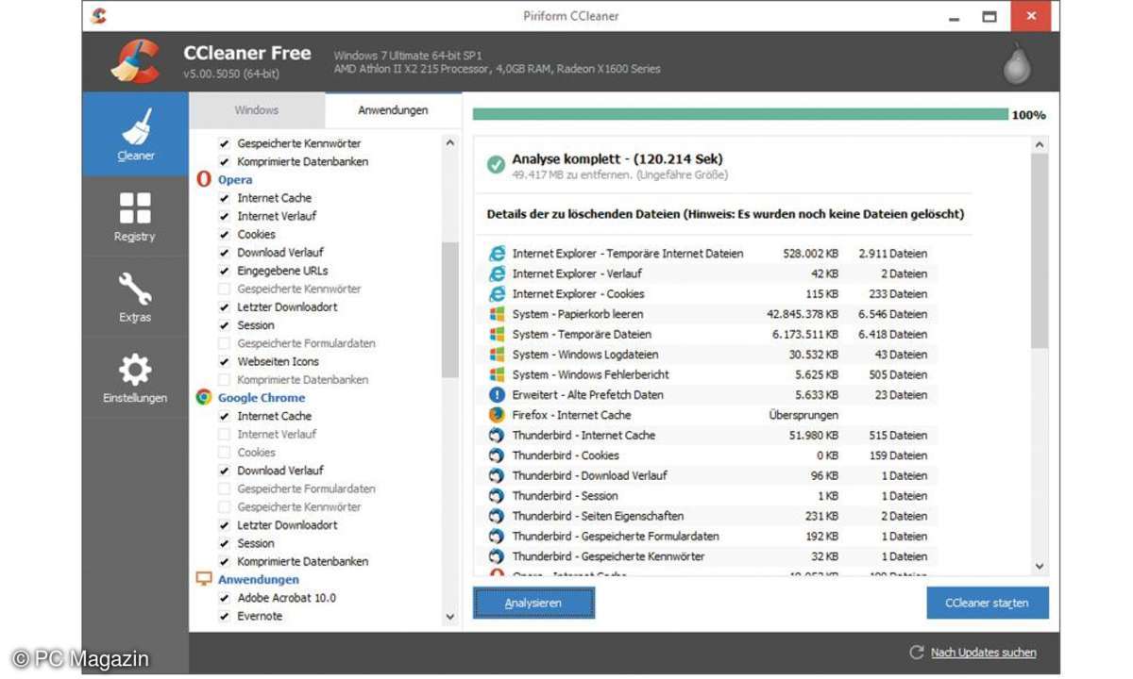Select System - Papierkorb leeren result row
Viewport: 1133px width, 679px height.
[x=712, y=314]
